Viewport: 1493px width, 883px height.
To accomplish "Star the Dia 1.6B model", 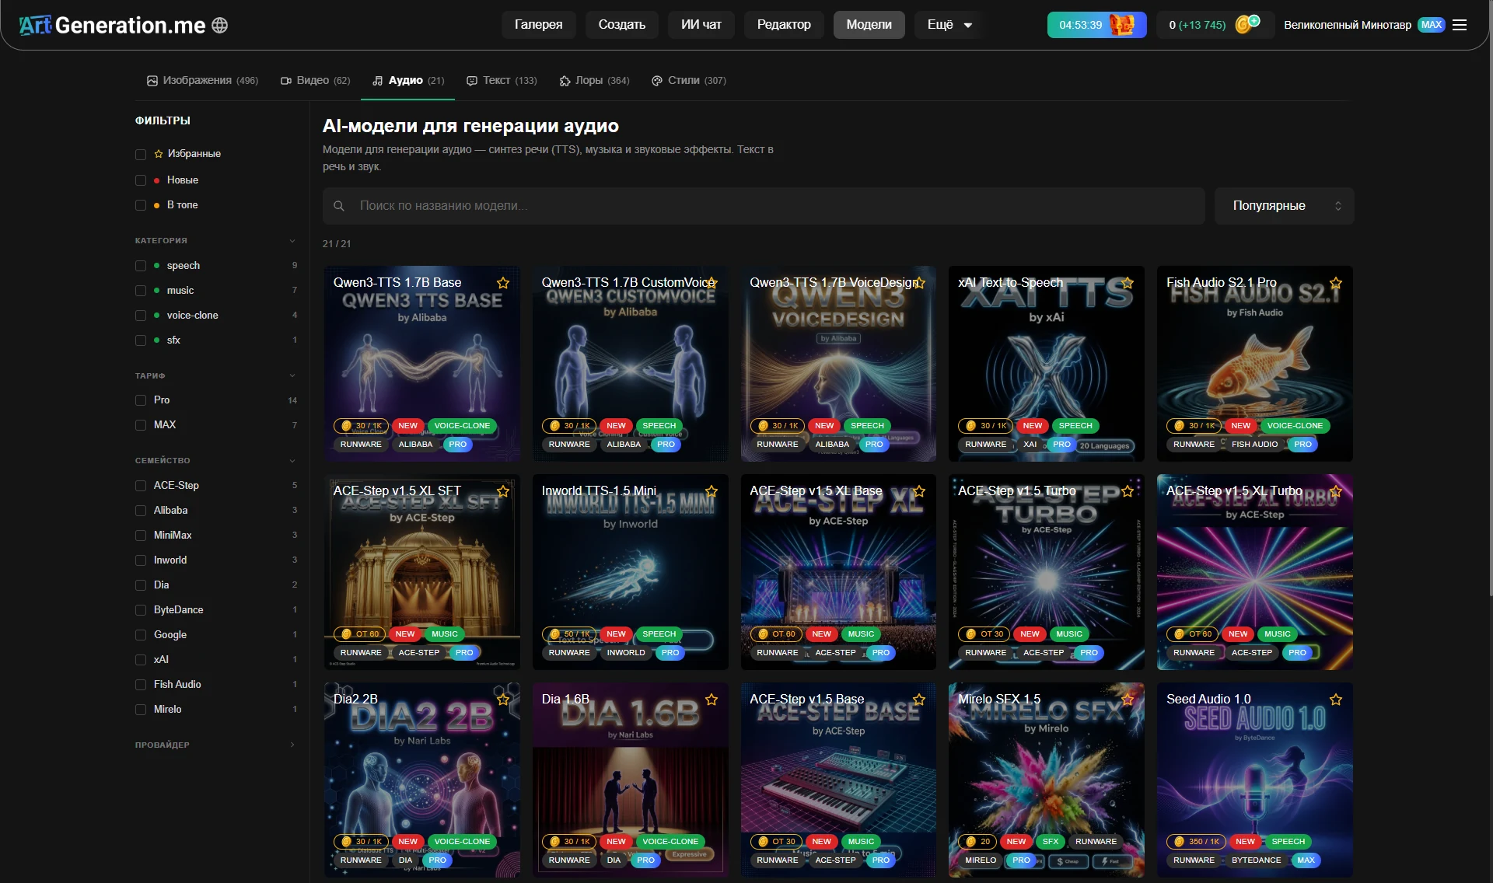I will pyautogui.click(x=712, y=700).
